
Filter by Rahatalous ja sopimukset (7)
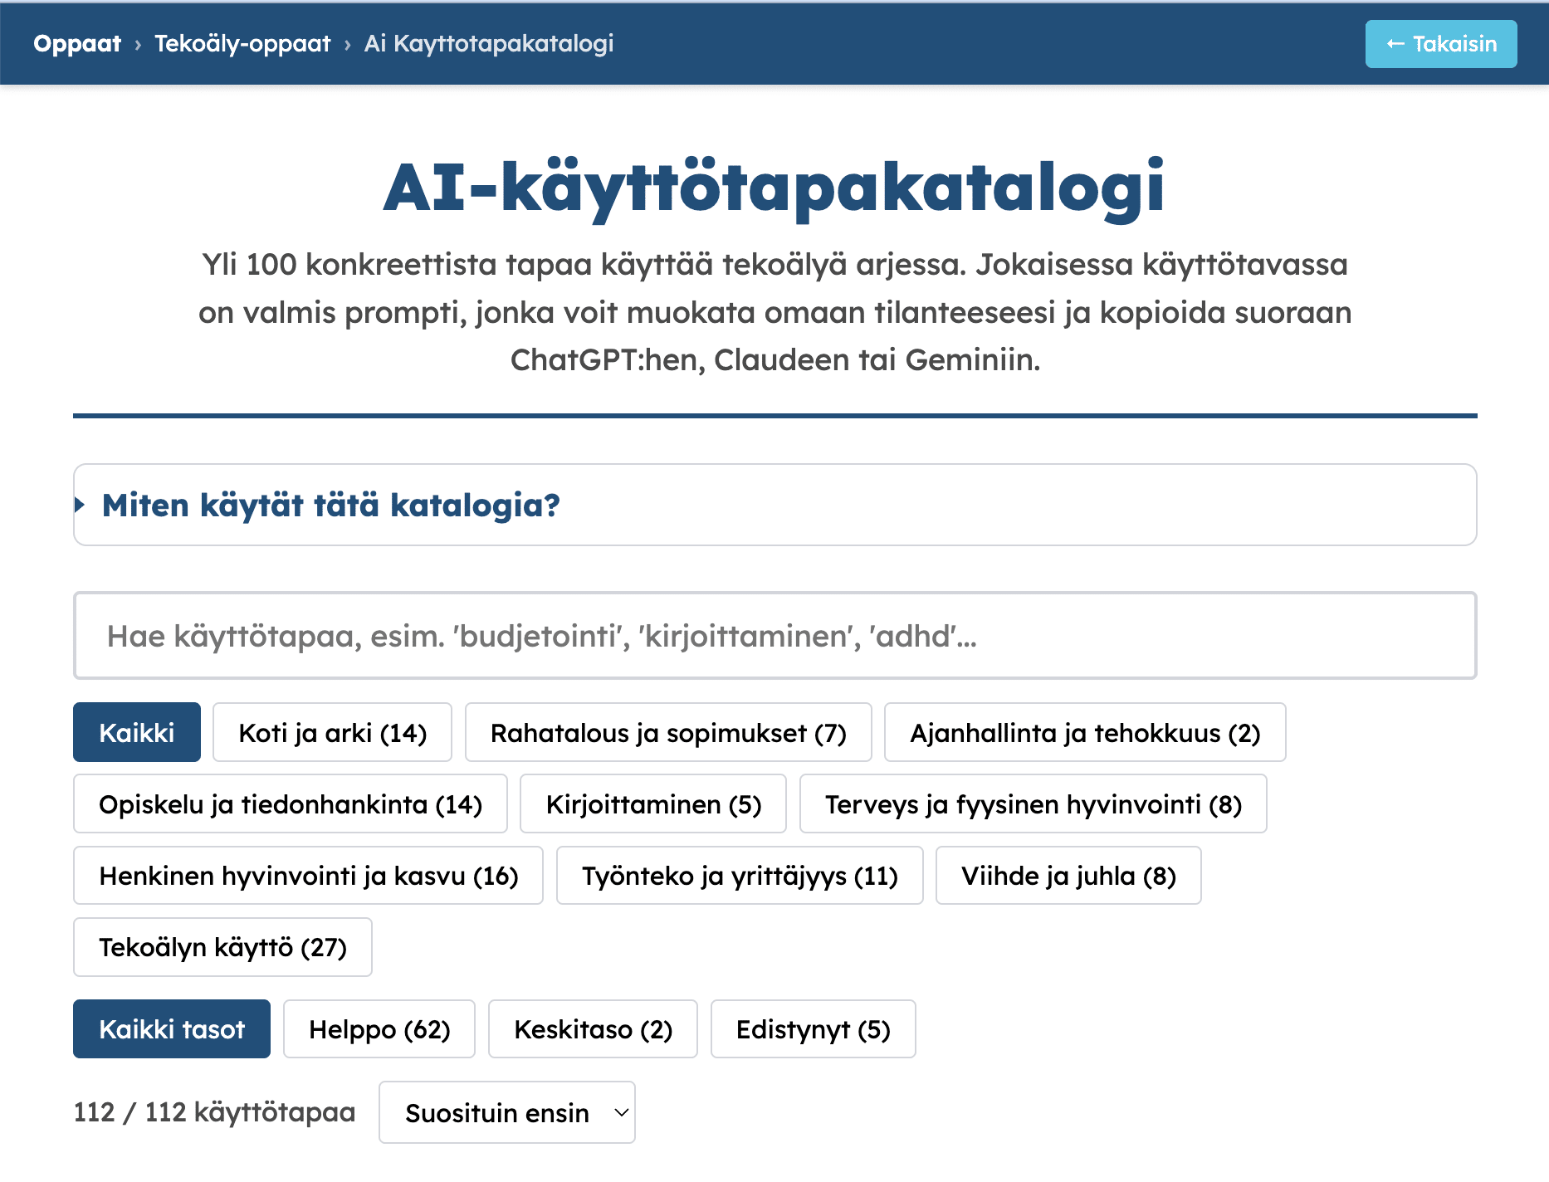667,733
